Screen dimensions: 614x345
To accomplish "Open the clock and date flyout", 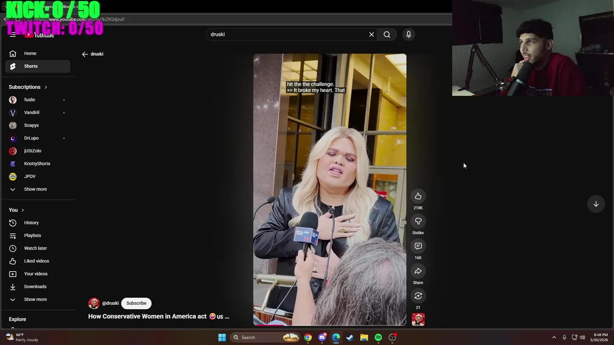I will pos(600,337).
